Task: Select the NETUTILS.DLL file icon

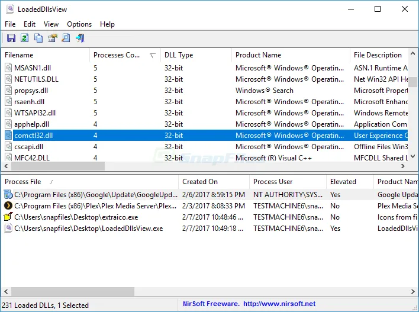Action: click(x=8, y=79)
